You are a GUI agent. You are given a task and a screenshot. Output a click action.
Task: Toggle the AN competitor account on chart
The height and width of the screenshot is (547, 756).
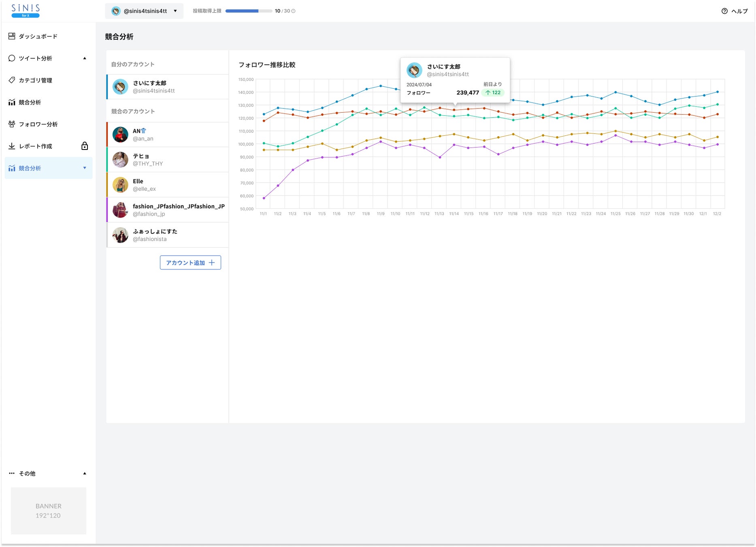(168, 135)
